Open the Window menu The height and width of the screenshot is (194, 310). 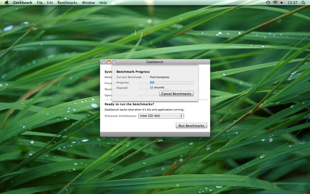click(x=88, y=3)
